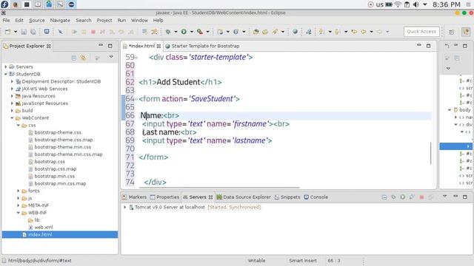This screenshot has width=474, height=266.
Task: Open the File menu
Action: [6, 20]
